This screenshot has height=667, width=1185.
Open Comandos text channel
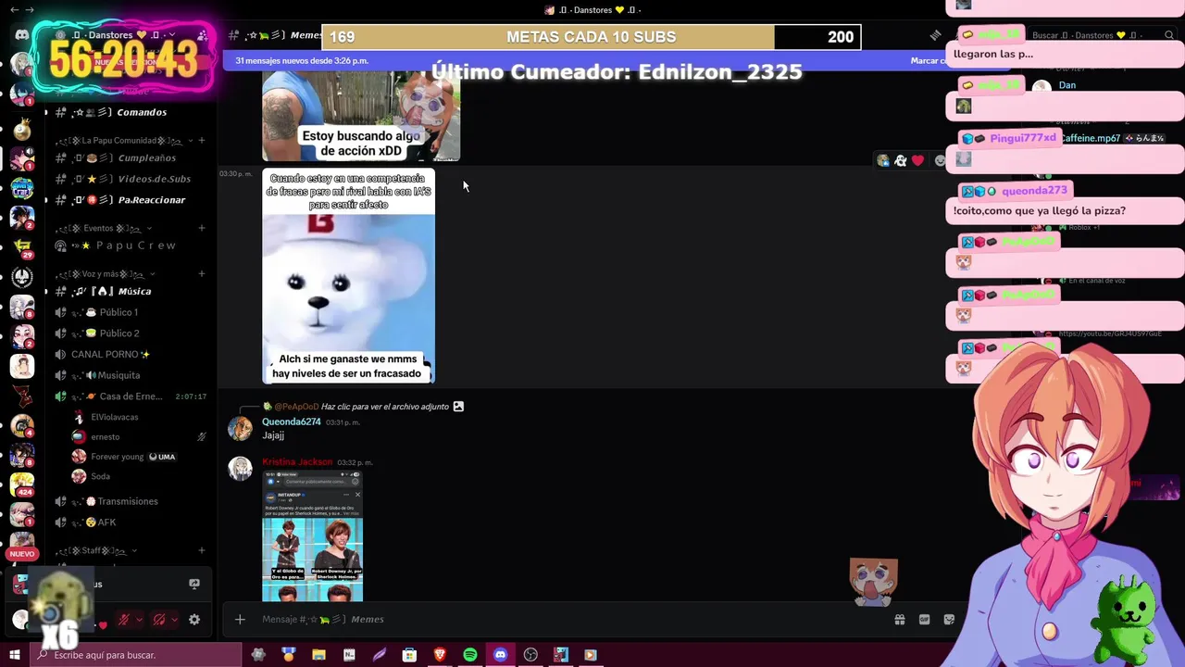(x=130, y=112)
